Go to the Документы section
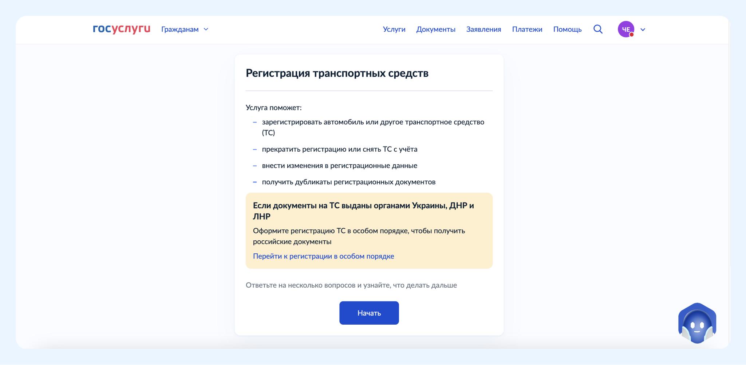The height and width of the screenshot is (365, 746). tap(435, 29)
